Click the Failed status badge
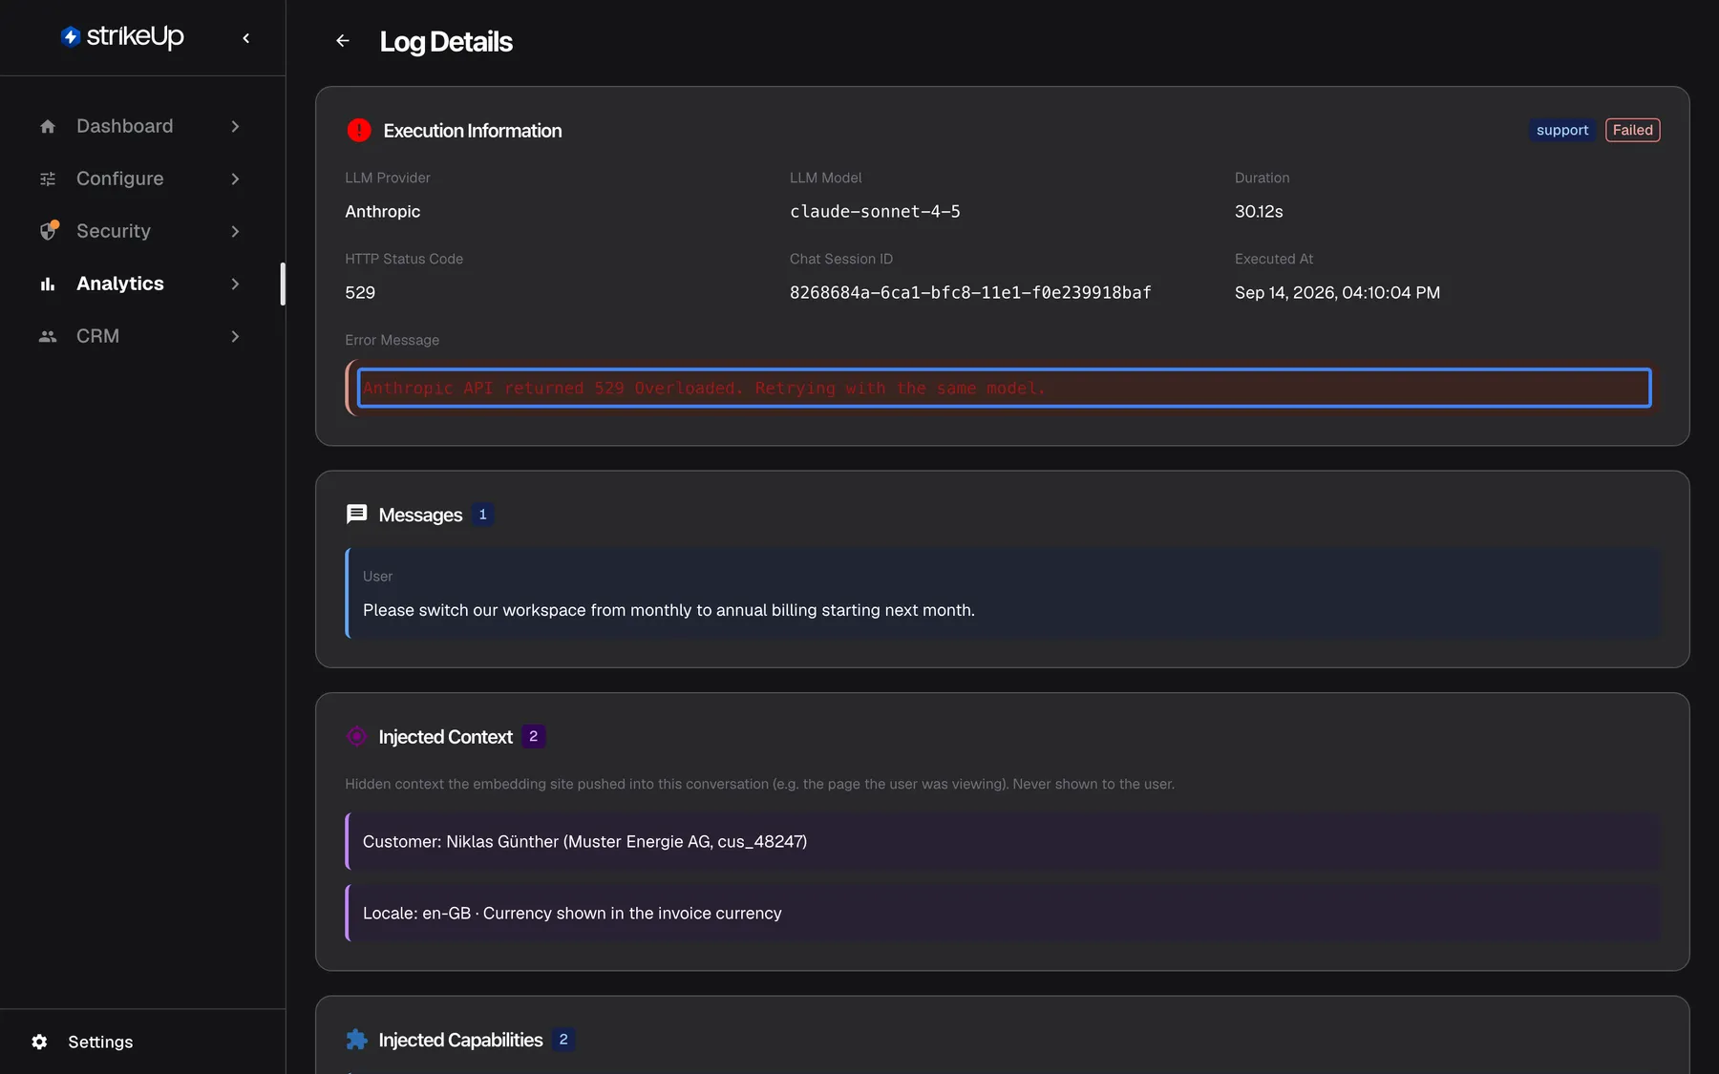 pyautogui.click(x=1633, y=130)
